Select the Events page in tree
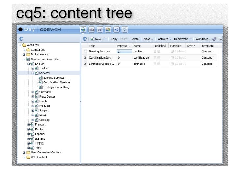Screen dimensions: 240x170 tap(43, 101)
